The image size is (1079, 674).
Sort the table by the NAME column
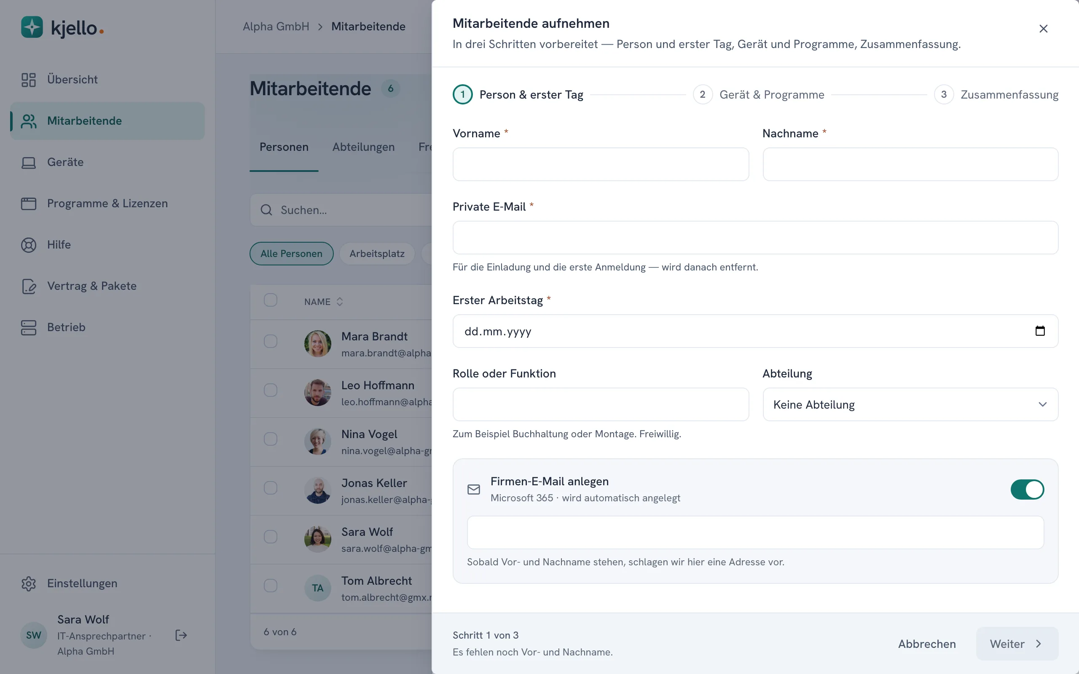(x=323, y=302)
